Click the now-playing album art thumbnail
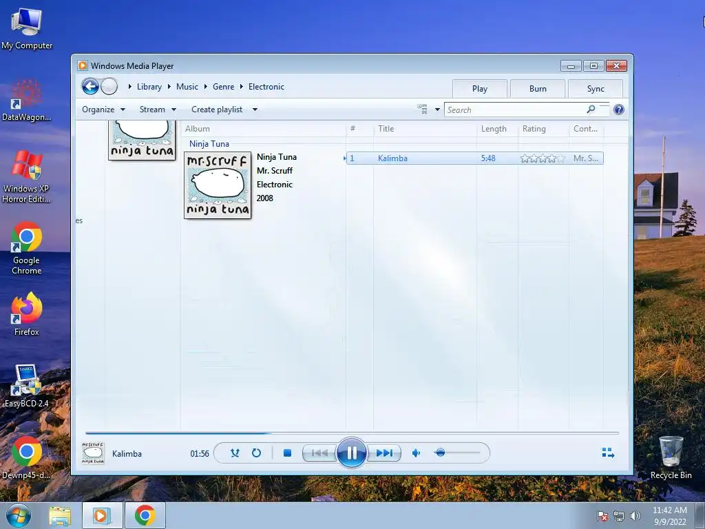This screenshot has height=529, width=705. (x=93, y=453)
